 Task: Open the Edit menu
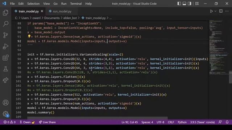pyautogui.click(x=21, y=4)
